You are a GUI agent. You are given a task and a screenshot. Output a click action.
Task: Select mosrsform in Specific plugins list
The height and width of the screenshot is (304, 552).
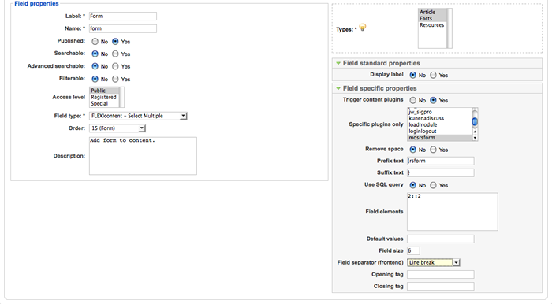coord(440,137)
